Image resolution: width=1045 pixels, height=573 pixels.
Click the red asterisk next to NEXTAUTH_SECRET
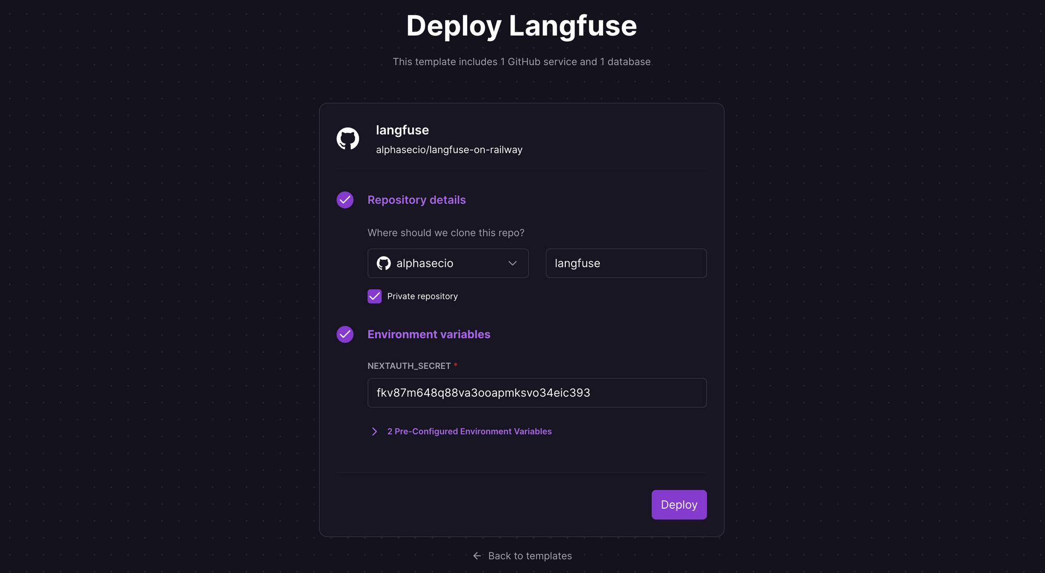click(455, 365)
